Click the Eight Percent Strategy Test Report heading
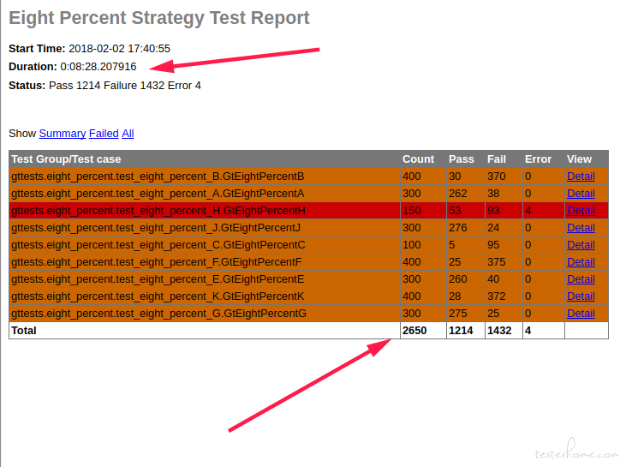This screenshot has width=620, height=467. 159,18
